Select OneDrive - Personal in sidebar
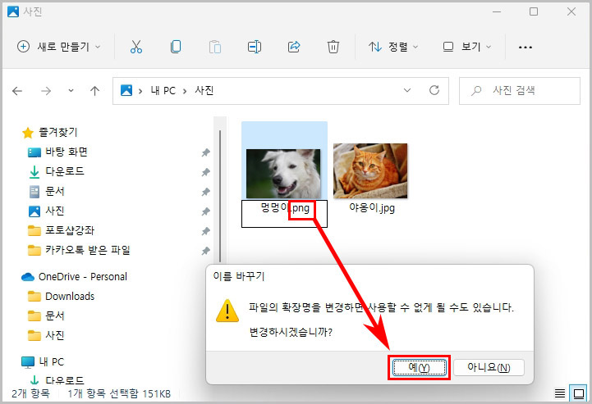The height and width of the screenshot is (404, 592). (x=83, y=277)
